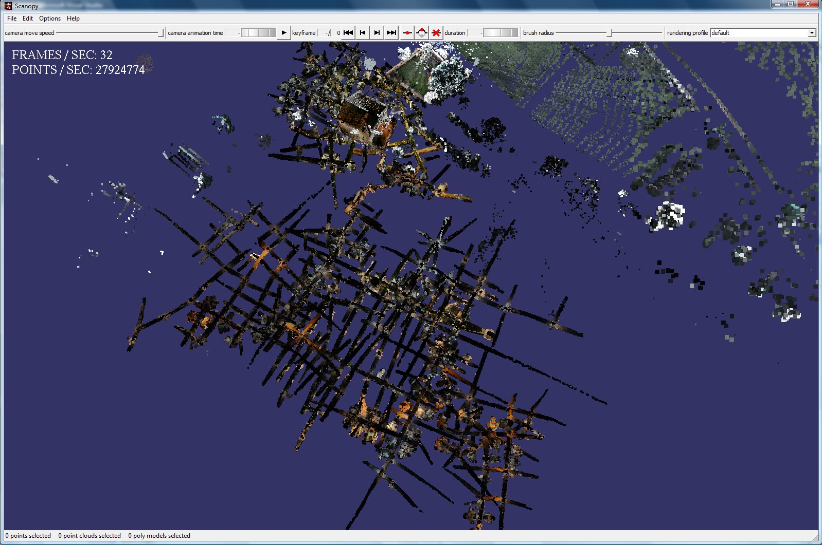Click the 'rendering profile' label
Screen dimensions: 822x545
687,33
